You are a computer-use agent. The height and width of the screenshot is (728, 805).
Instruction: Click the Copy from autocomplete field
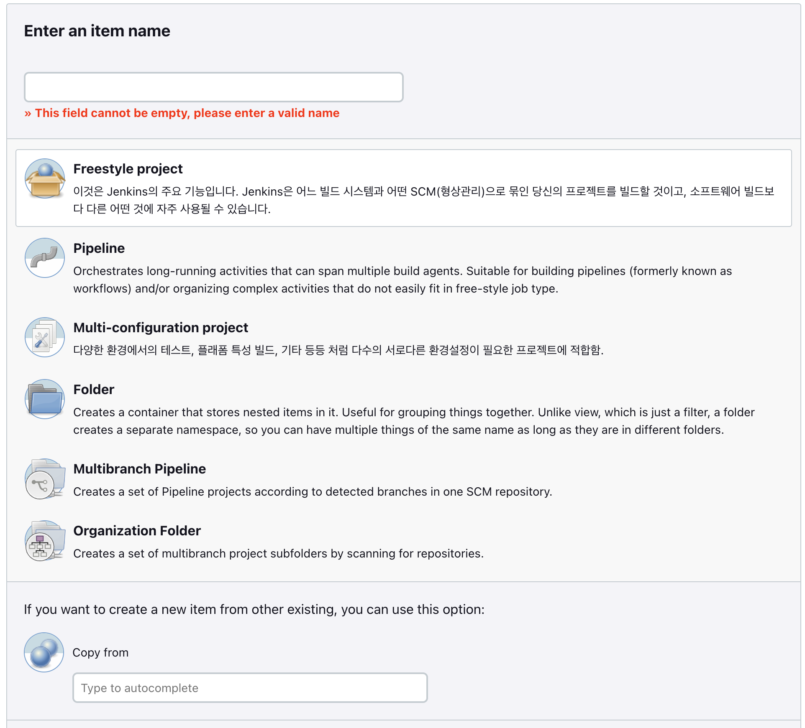pos(250,688)
